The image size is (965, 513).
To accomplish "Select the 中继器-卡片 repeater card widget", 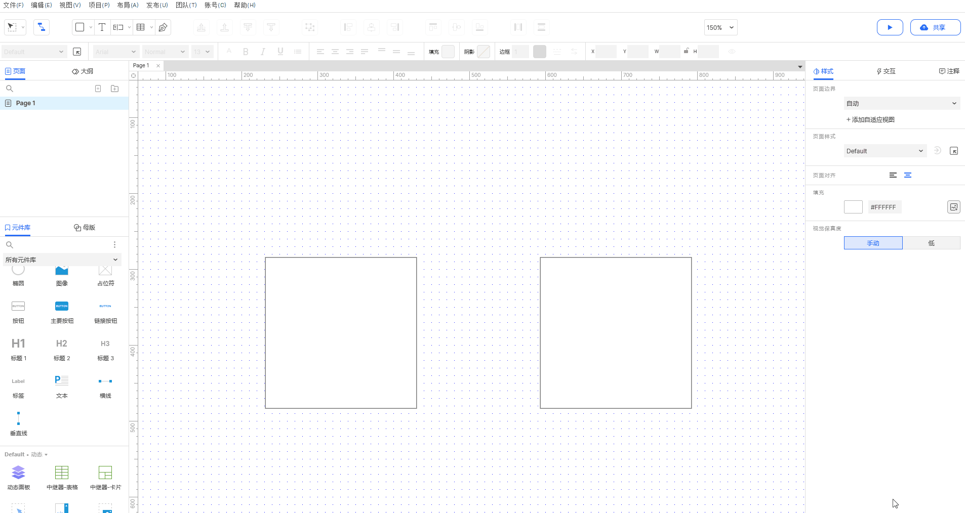I will 105,478.
